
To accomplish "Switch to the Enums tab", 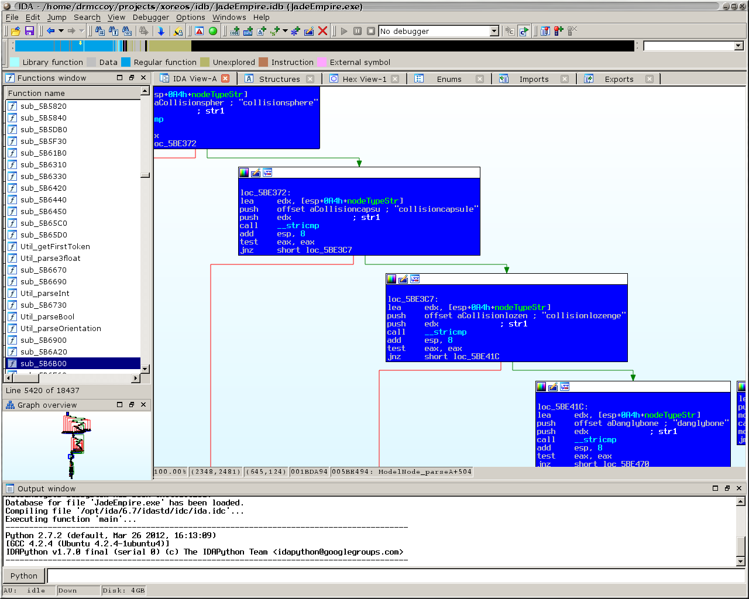I will (449, 79).
